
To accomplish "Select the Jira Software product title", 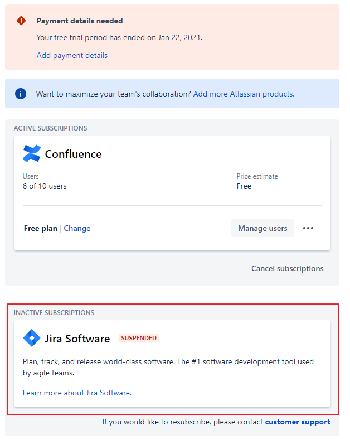I will pos(77,339).
